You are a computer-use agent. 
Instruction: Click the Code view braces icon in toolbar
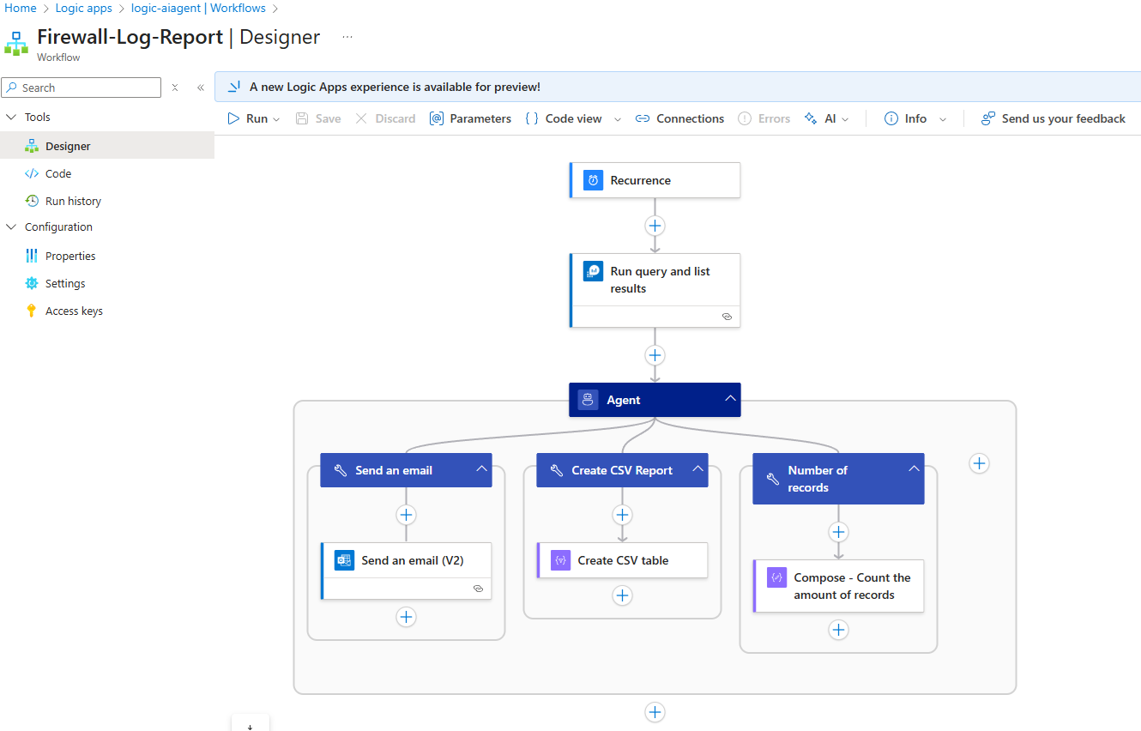[531, 118]
